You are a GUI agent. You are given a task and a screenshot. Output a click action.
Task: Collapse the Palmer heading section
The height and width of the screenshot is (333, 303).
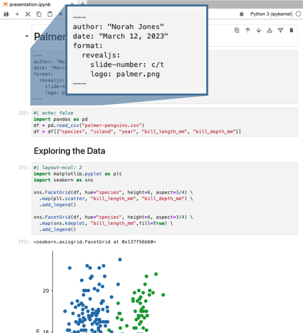click(x=27, y=36)
